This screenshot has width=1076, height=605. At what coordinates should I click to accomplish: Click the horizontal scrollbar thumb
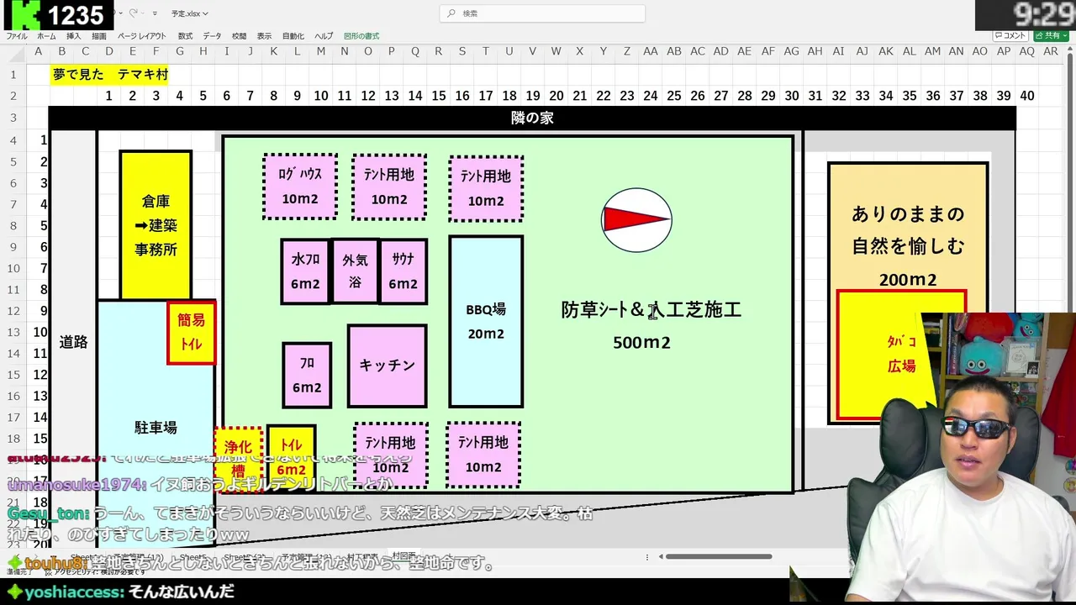click(718, 556)
